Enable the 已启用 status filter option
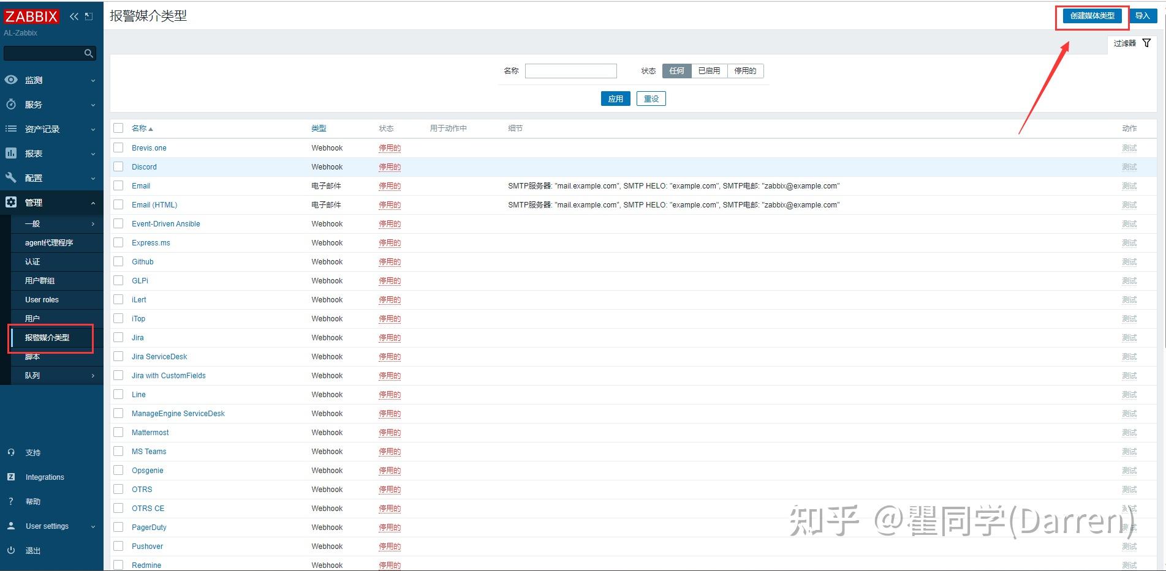The image size is (1166, 571). [708, 70]
